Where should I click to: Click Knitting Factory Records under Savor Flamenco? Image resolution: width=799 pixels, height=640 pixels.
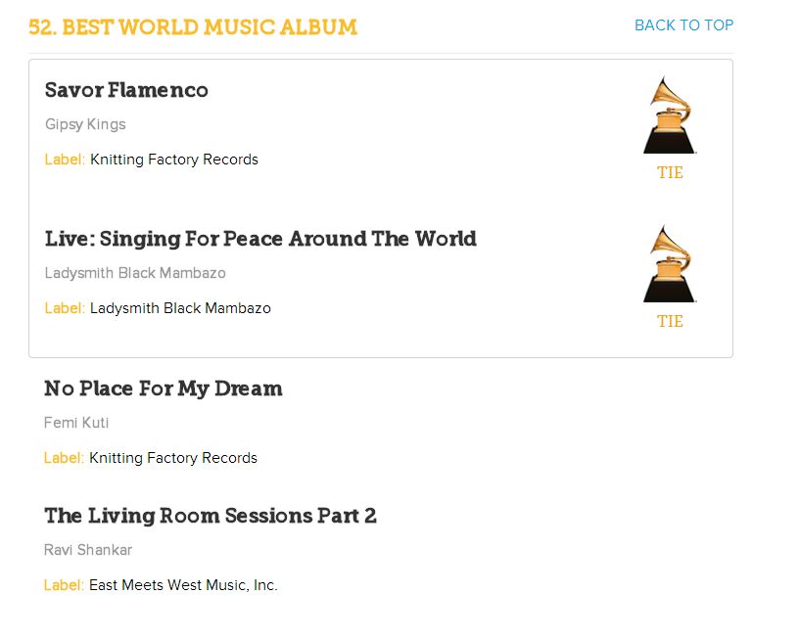(174, 160)
